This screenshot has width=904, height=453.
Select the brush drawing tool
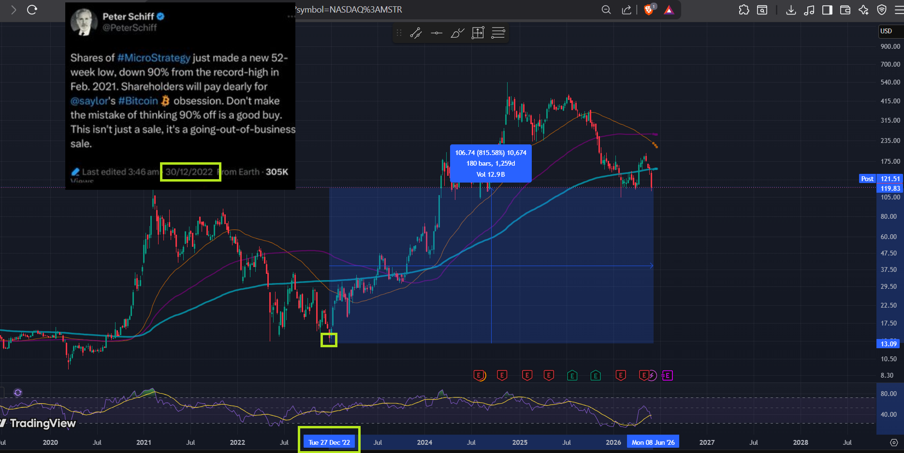click(457, 33)
